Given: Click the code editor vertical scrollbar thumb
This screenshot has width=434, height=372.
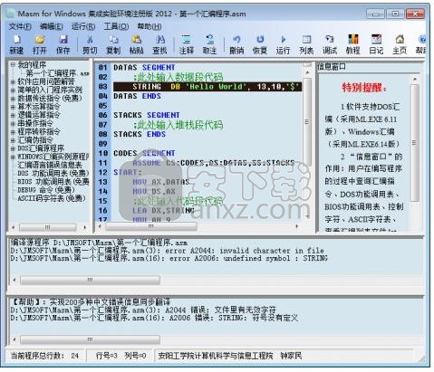Looking at the screenshot, I should coord(307,122).
